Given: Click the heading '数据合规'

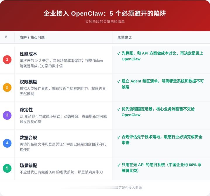Looking at the screenshot, I should coord(28,138).
